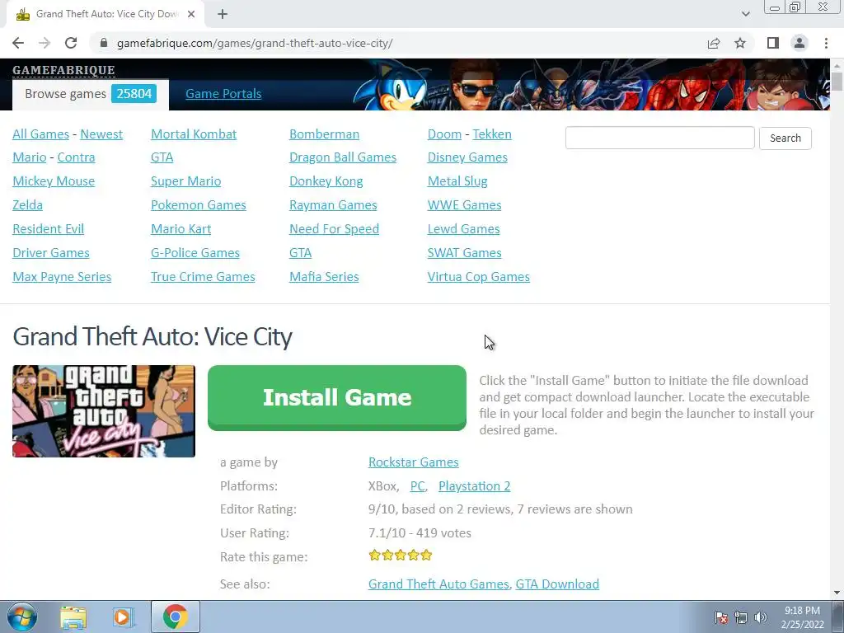Screen dimensions: 844x633
Task: Open the Tekken link
Action: (x=492, y=134)
